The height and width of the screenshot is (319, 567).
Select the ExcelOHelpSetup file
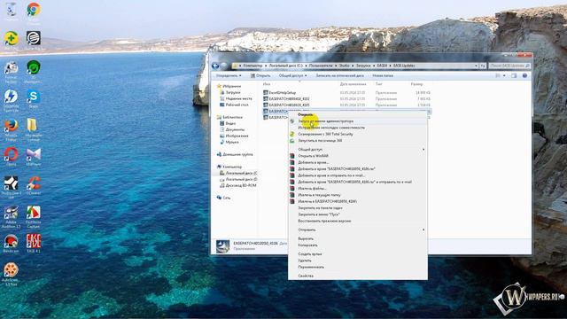tap(283, 92)
